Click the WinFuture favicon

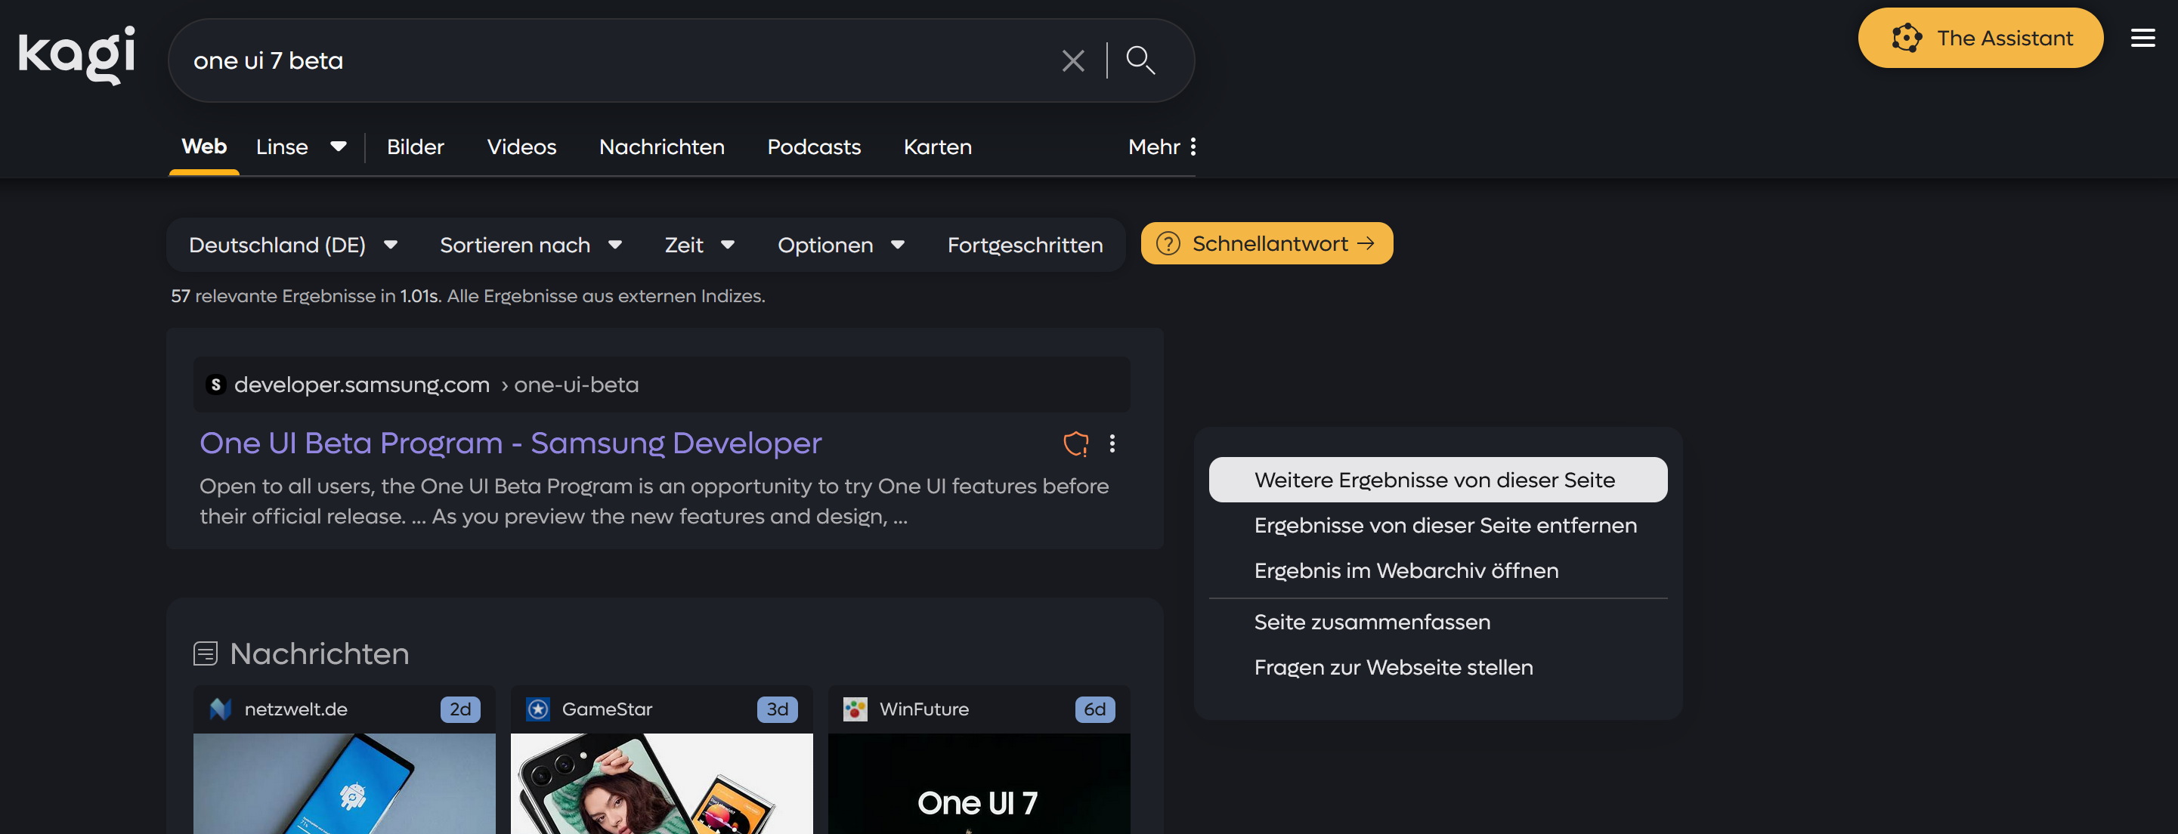click(855, 709)
